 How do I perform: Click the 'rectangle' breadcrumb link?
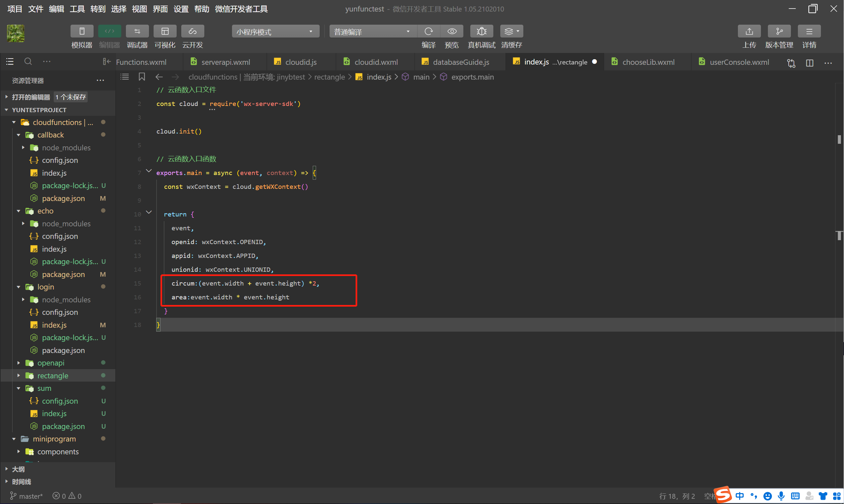coord(329,77)
